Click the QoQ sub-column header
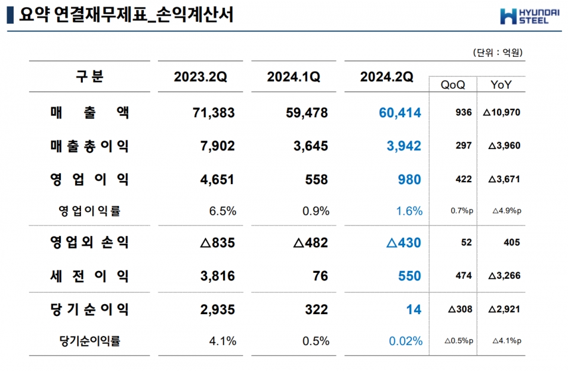568x371 pixels. (453, 85)
